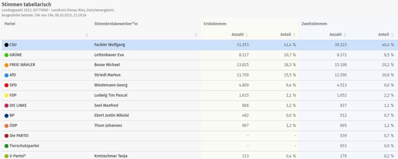Click the DIE LINKE color dot
This screenshot has height=159, width=398.
[7, 106]
